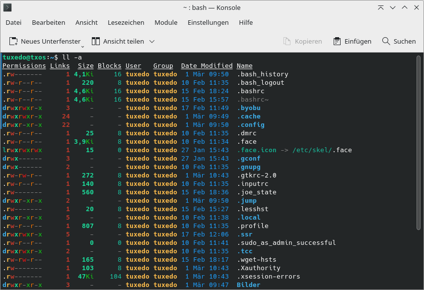Click the file name '.joe_state'

[257, 192]
